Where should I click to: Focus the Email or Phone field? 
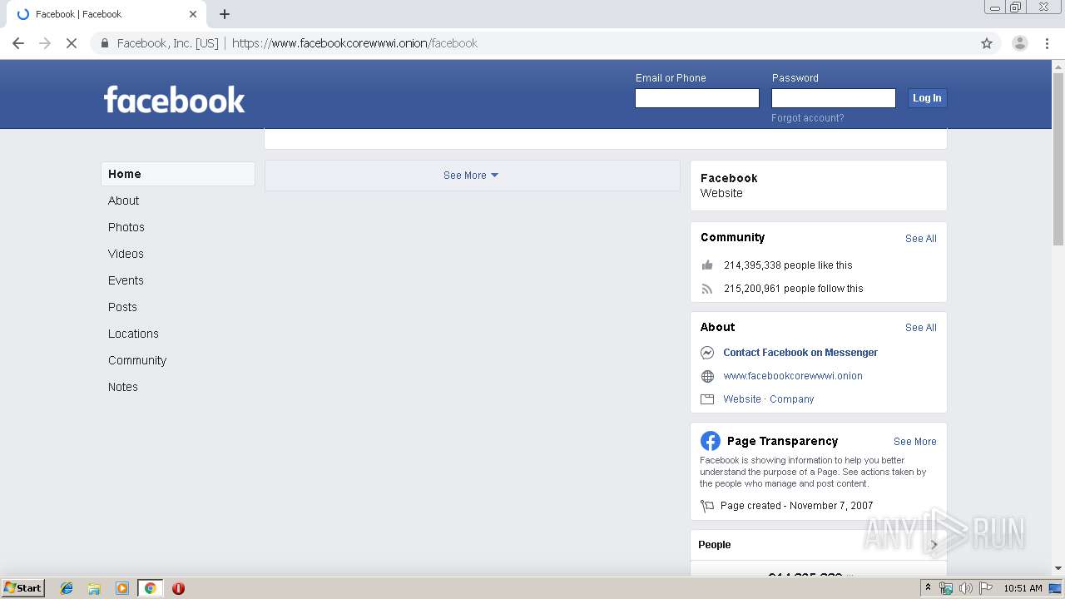[x=697, y=98]
